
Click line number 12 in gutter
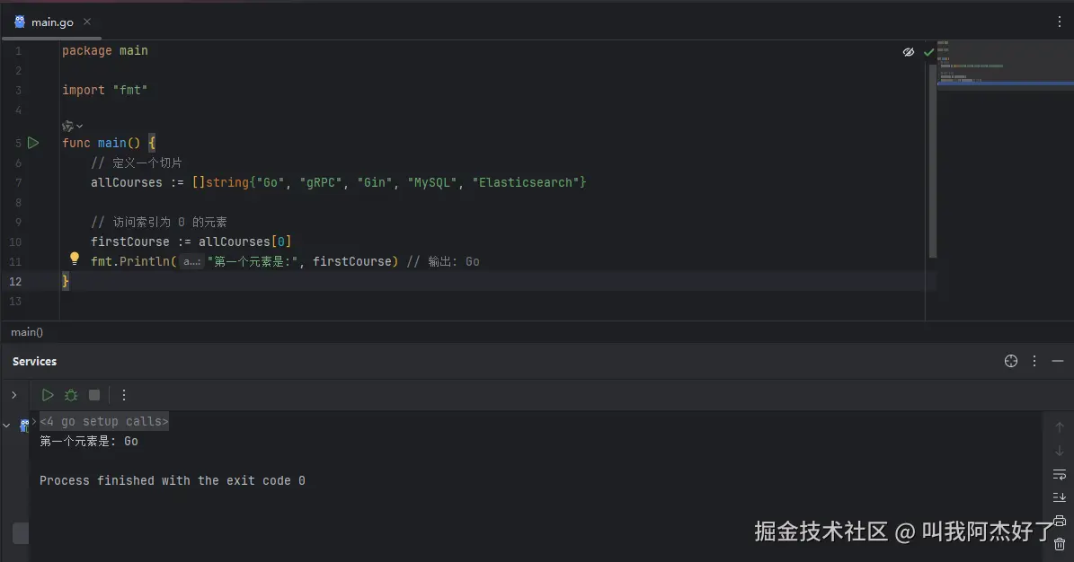tap(15, 281)
